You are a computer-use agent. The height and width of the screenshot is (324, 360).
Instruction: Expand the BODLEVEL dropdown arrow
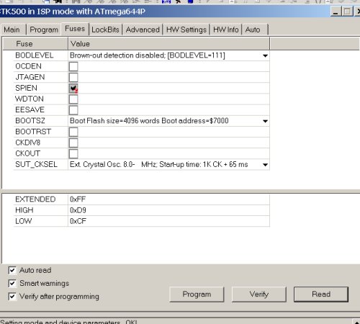point(265,55)
